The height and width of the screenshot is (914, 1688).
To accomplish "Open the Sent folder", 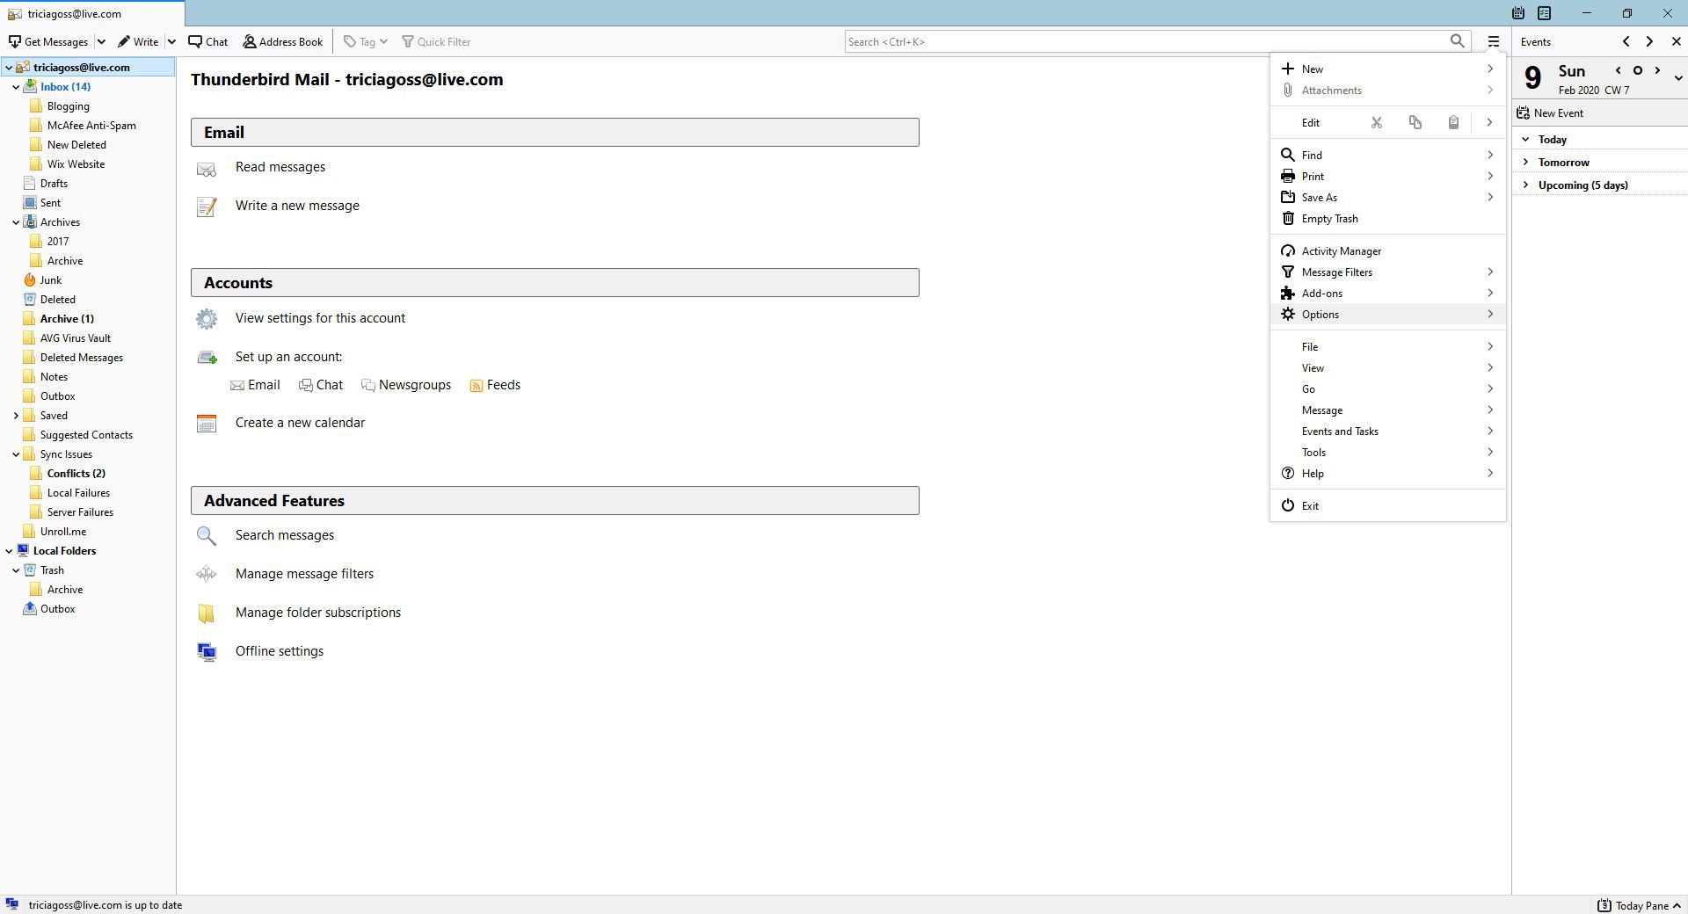I will coord(50,202).
